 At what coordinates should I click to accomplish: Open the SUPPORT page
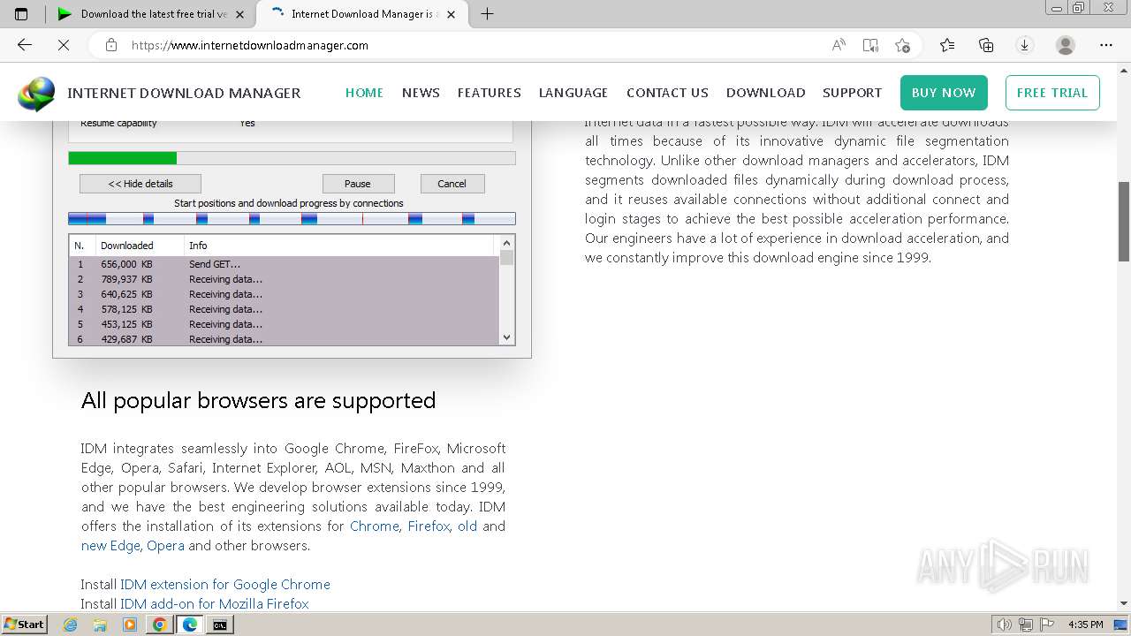click(852, 93)
